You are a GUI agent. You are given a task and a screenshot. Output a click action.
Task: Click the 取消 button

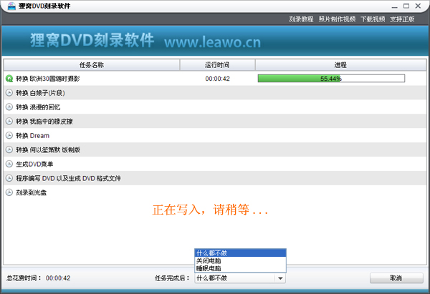coord(396,278)
